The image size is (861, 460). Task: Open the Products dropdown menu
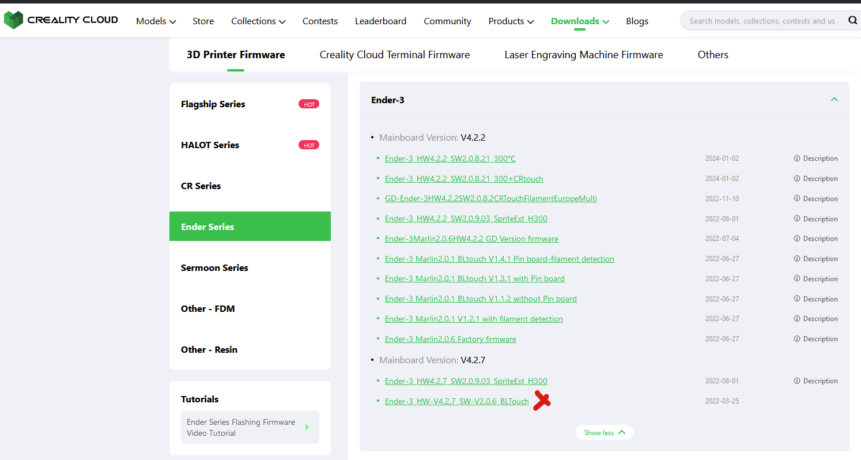[511, 21]
